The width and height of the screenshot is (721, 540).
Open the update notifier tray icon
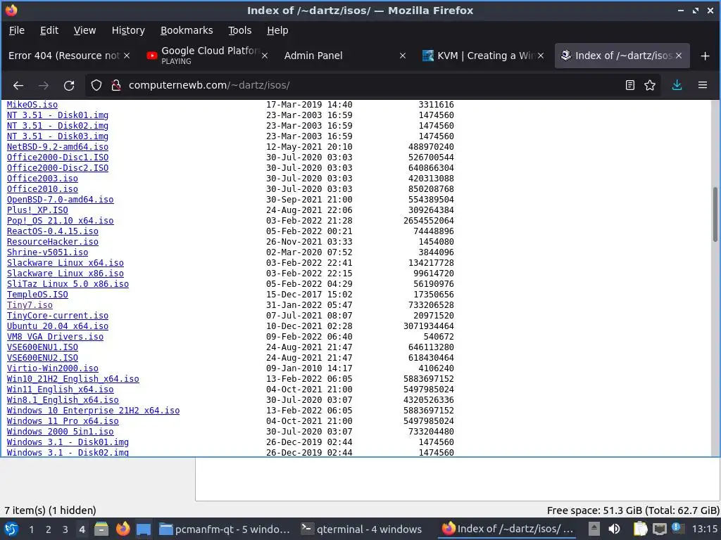(677, 528)
